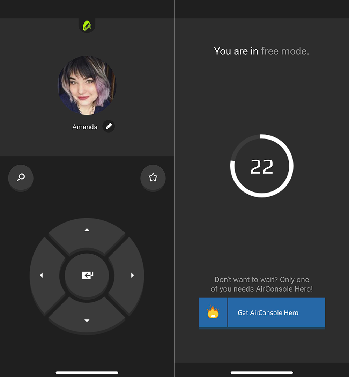Image resolution: width=349 pixels, height=377 pixels.
Task: Tap the D-pad right arrow
Action: tap(129, 275)
